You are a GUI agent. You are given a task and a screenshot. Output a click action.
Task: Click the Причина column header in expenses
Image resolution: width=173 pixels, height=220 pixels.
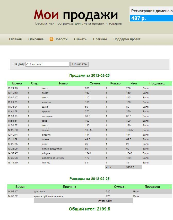pyautogui.click(x=70, y=187)
